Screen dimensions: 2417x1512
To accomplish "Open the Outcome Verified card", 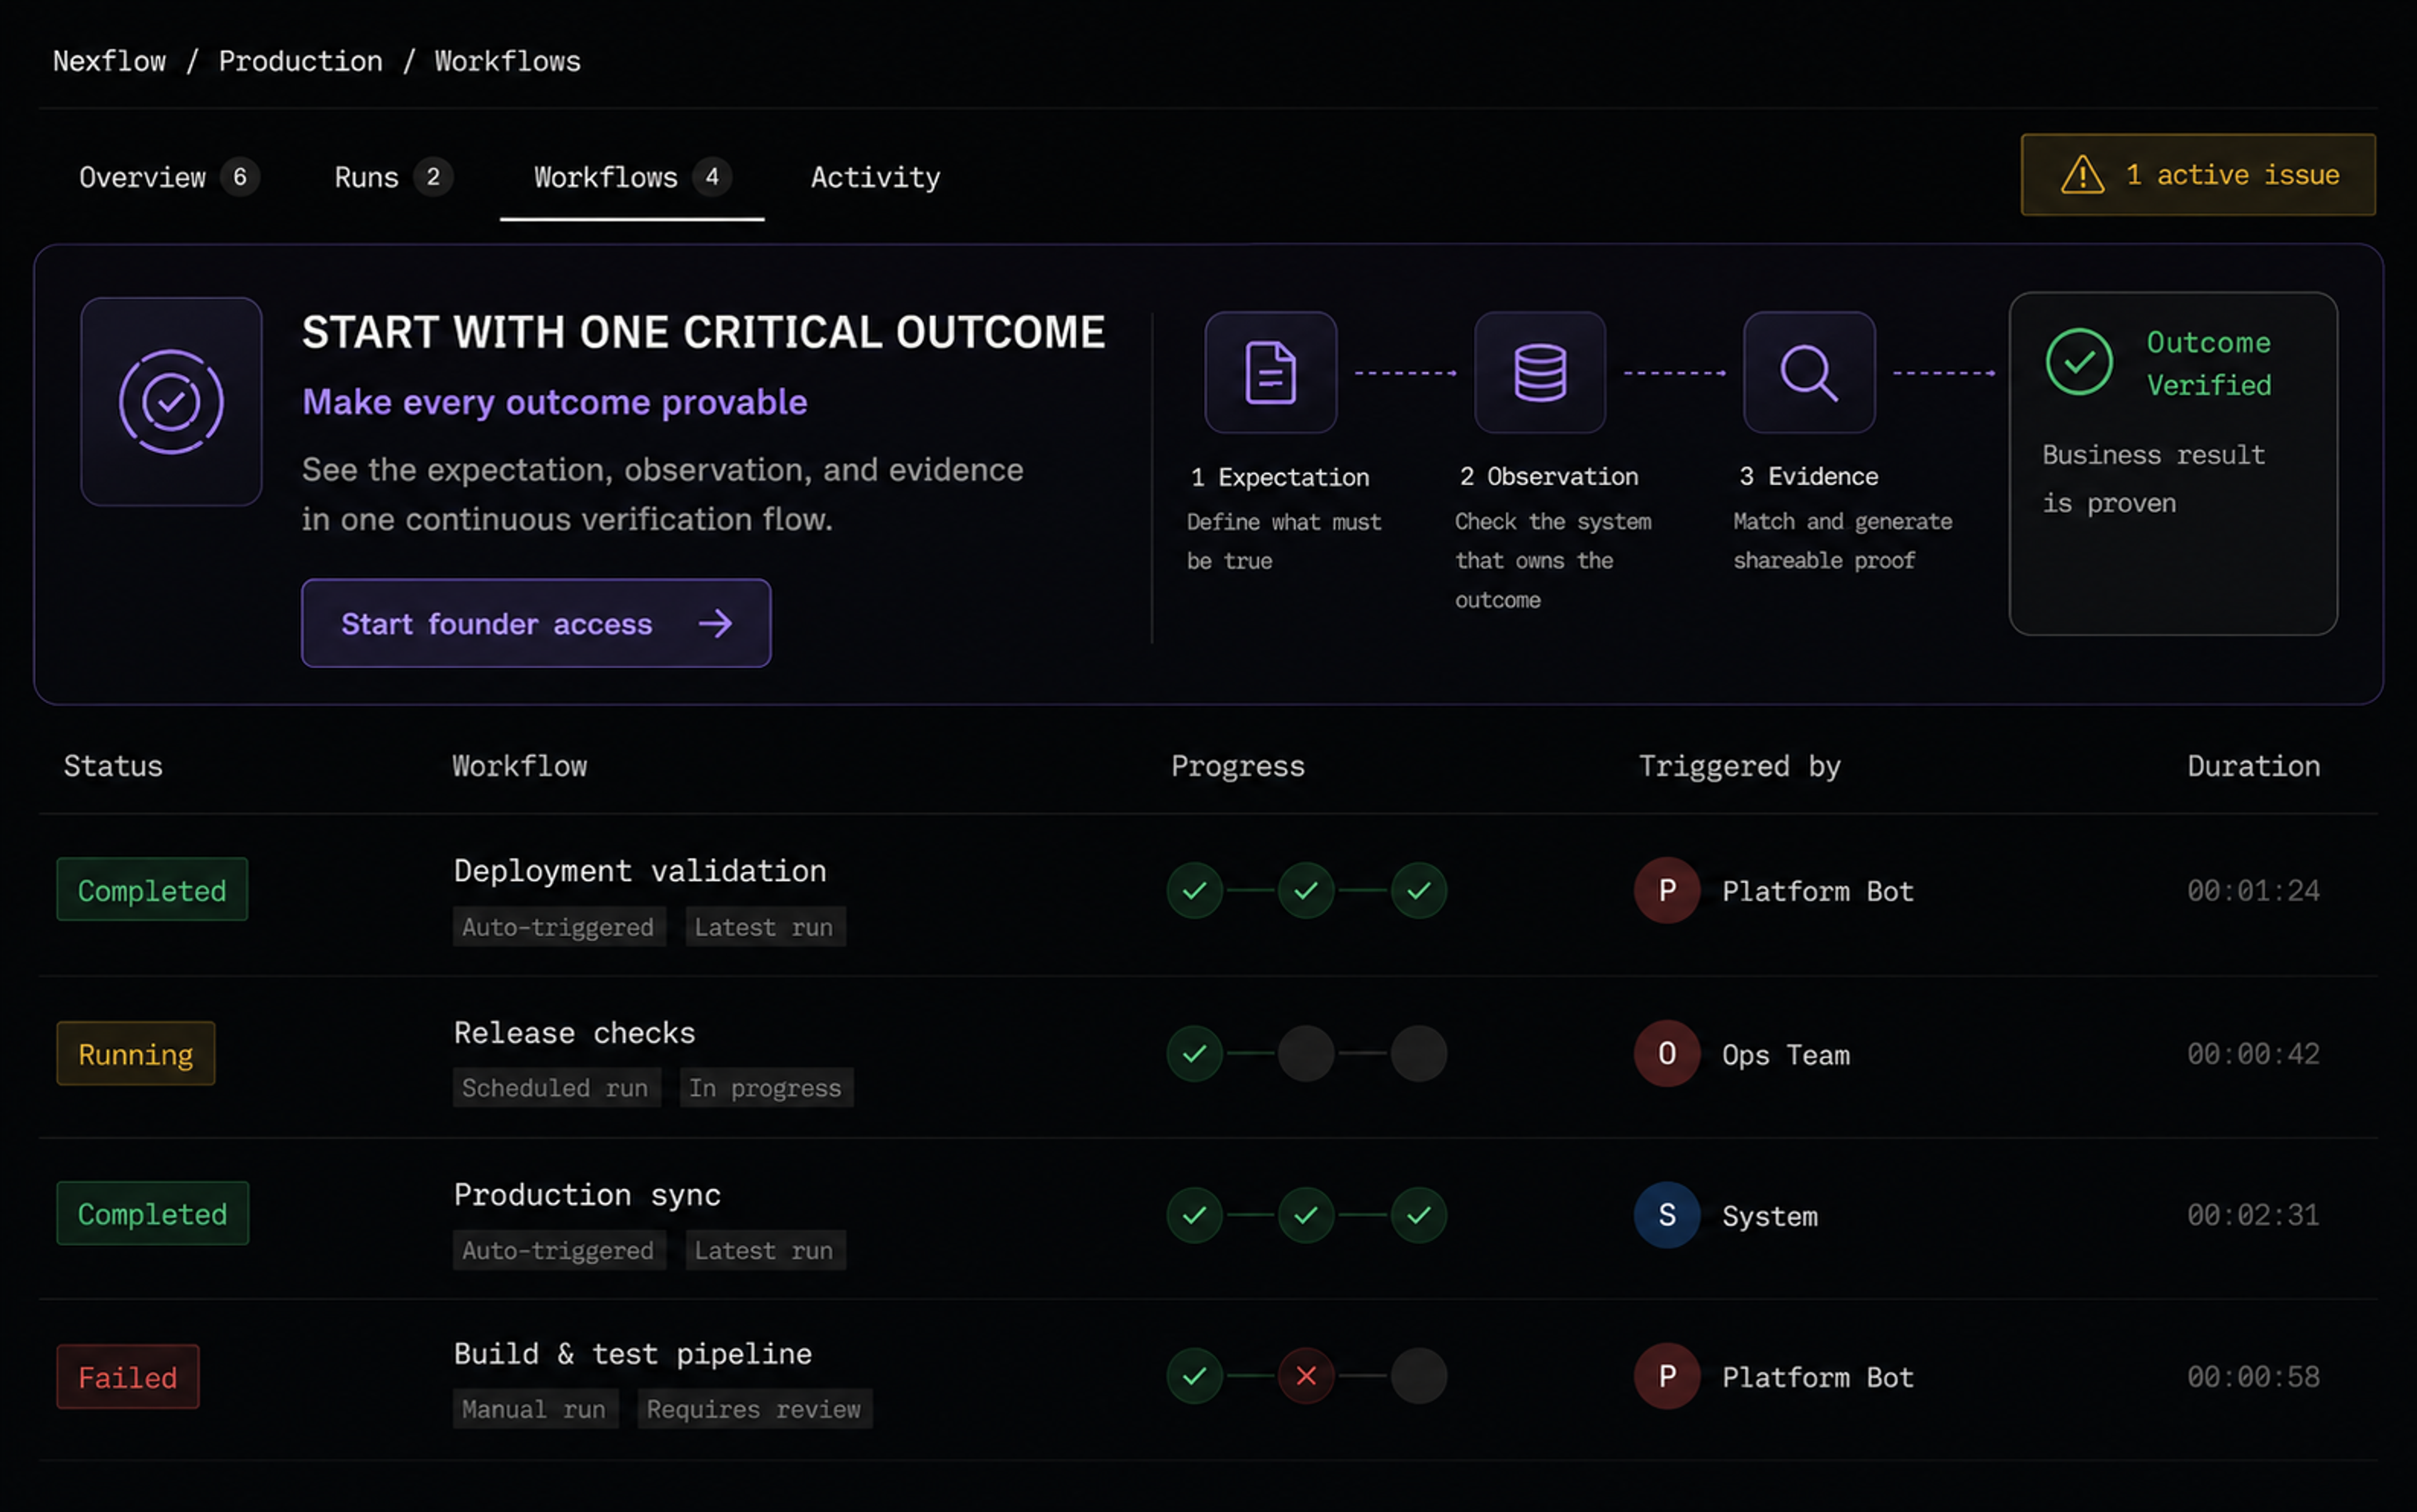I will coord(2173,463).
